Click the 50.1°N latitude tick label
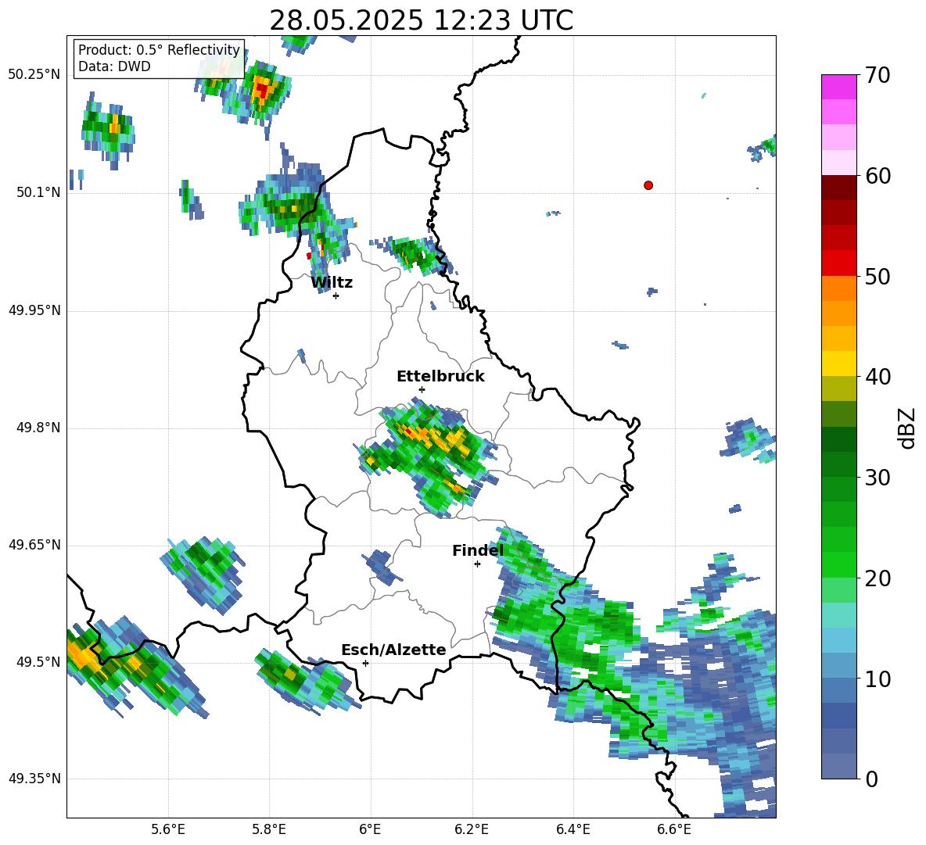This screenshot has width=926, height=845. [38, 192]
